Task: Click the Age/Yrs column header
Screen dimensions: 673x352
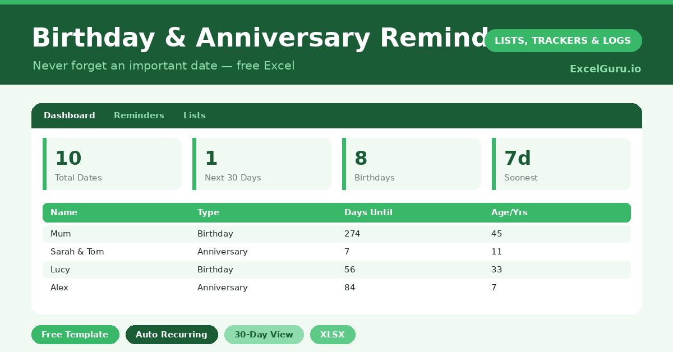Action: click(x=509, y=212)
